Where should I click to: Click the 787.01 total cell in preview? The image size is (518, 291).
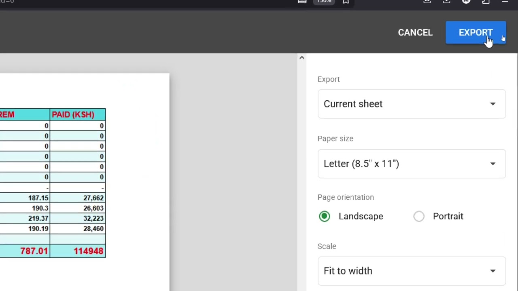34,251
